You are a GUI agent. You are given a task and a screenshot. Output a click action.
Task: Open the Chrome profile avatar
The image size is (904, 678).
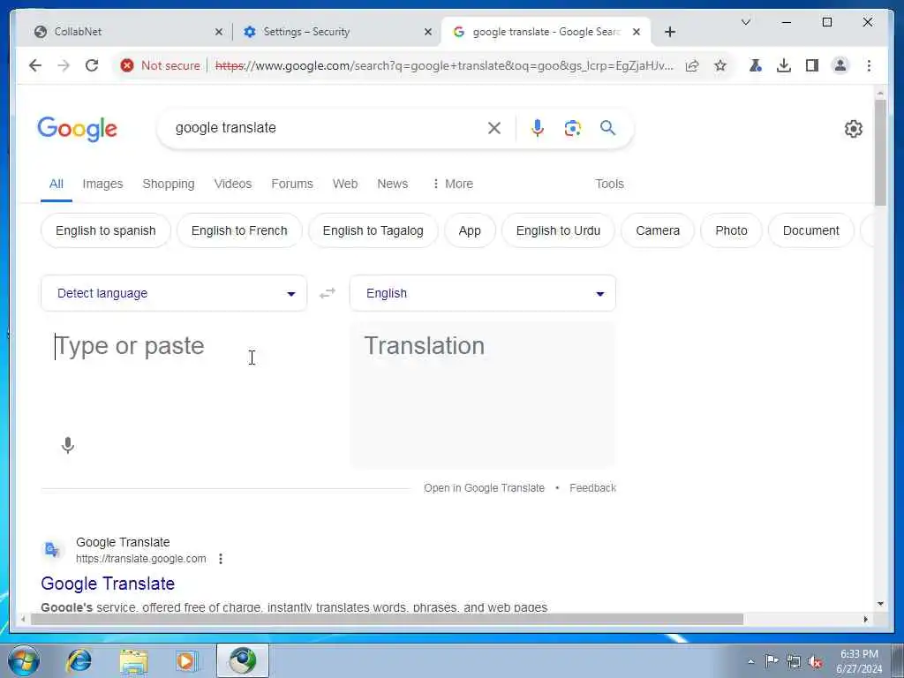tap(840, 65)
